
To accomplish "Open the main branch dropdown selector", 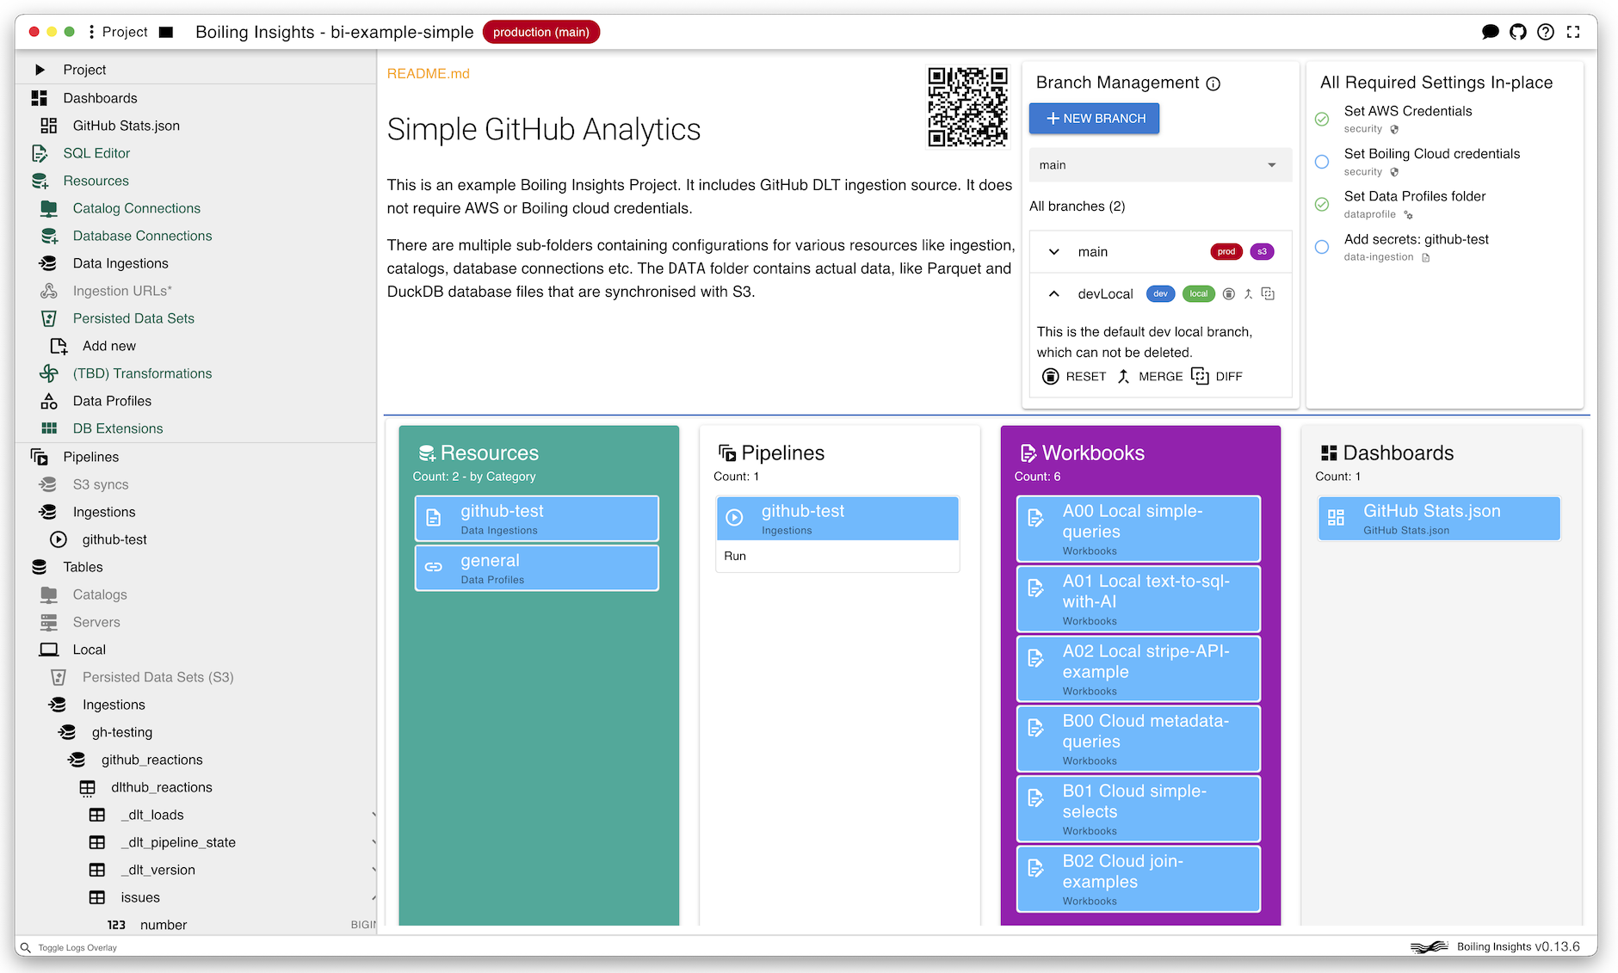I will pyautogui.click(x=1159, y=165).
